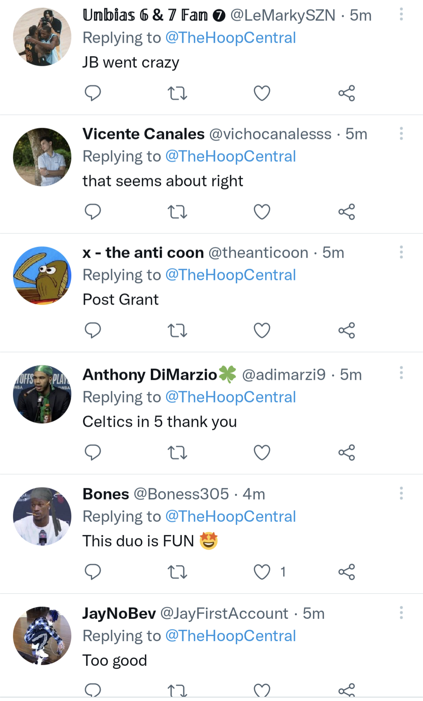Share the "This duo is FUN" tweet
The height and width of the screenshot is (701, 423).
tap(347, 572)
